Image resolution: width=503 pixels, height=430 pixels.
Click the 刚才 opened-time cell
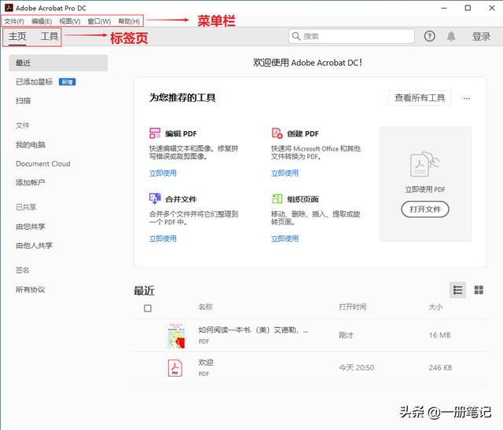(346, 335)
